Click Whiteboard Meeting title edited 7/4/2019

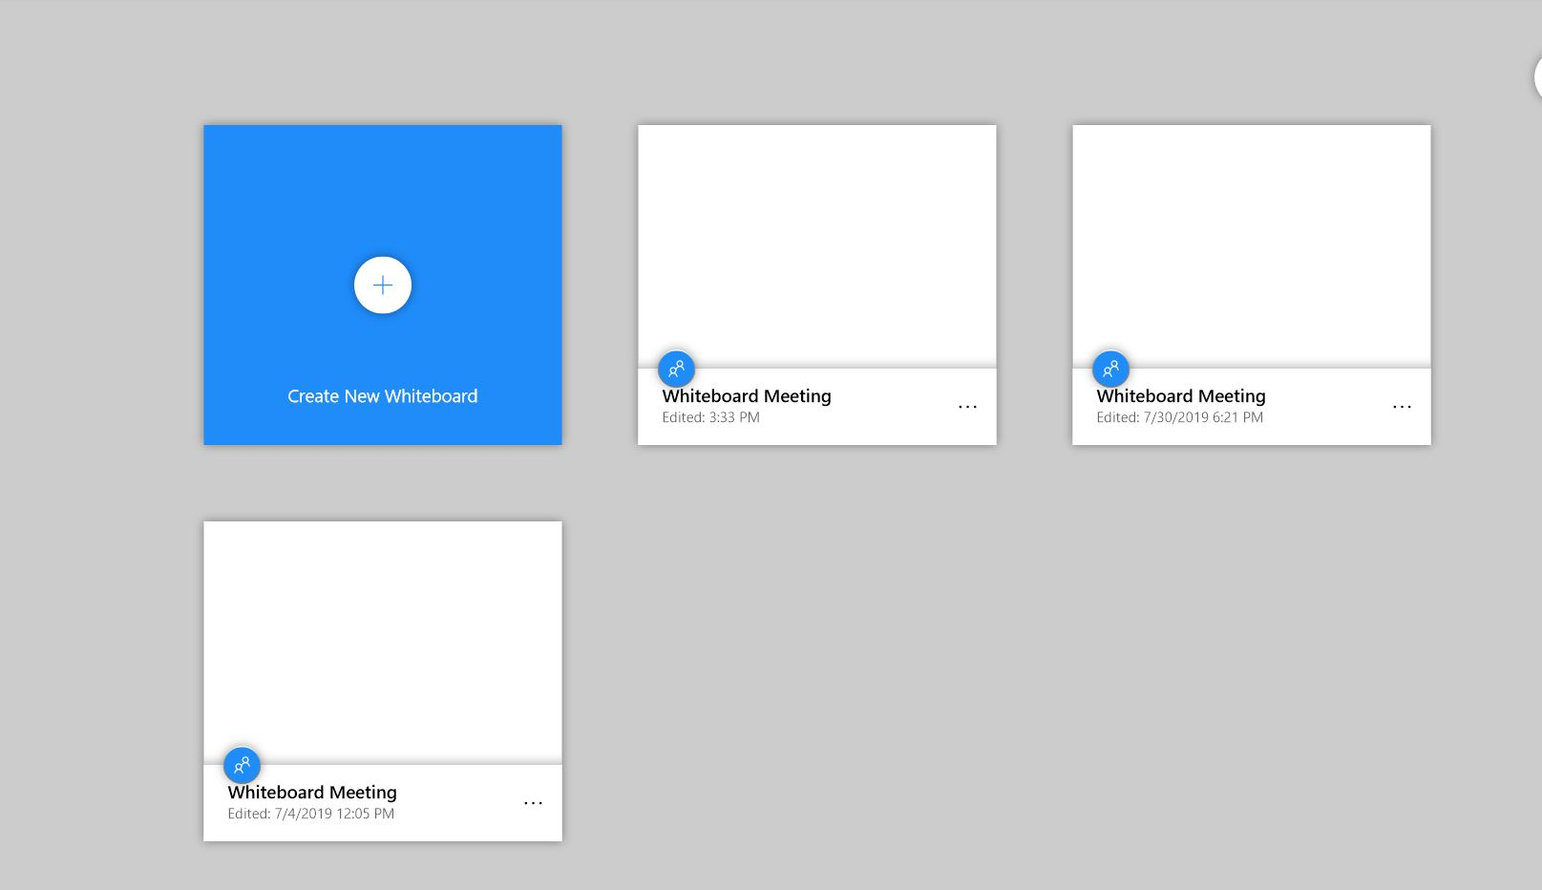coord(311,792)
